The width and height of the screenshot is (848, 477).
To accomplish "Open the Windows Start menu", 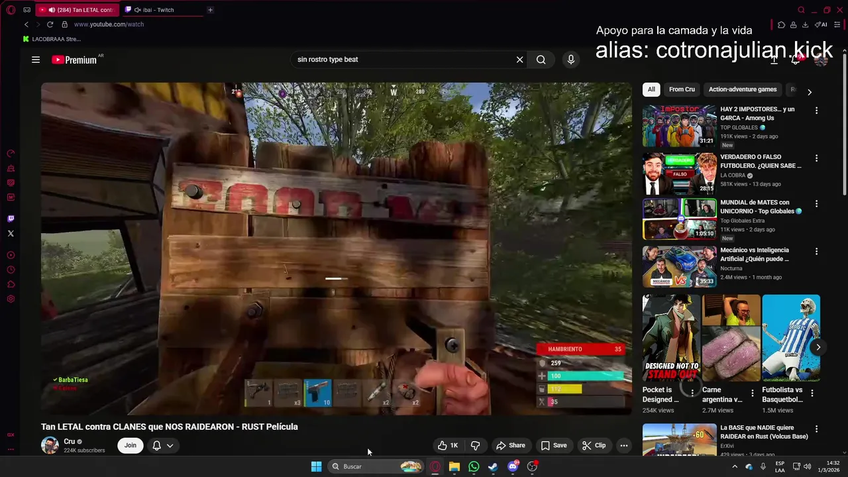I will coord(316,466).
